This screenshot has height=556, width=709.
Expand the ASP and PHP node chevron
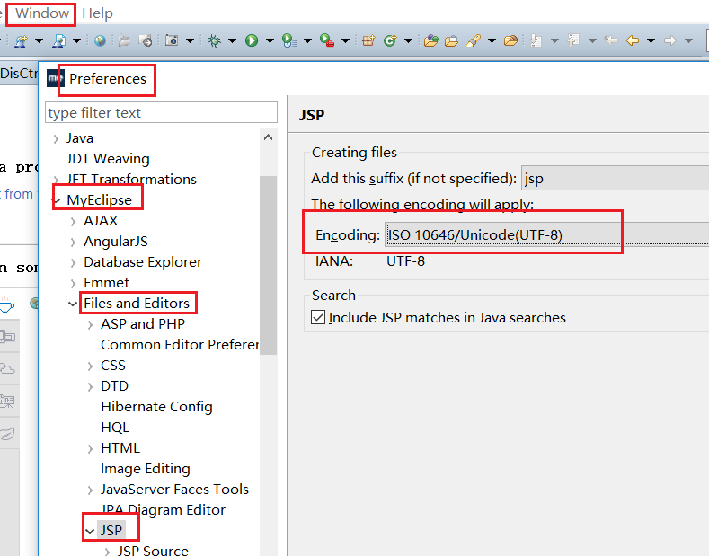pyautogui.click(x=91, y=324)
